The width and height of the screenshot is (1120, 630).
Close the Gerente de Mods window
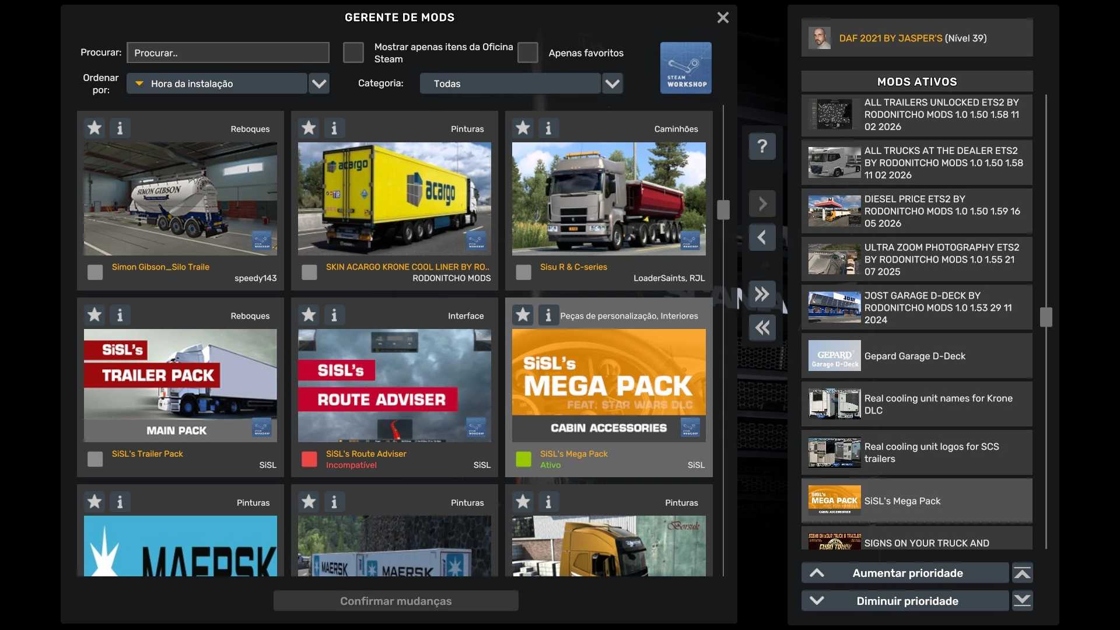point(723,17)
